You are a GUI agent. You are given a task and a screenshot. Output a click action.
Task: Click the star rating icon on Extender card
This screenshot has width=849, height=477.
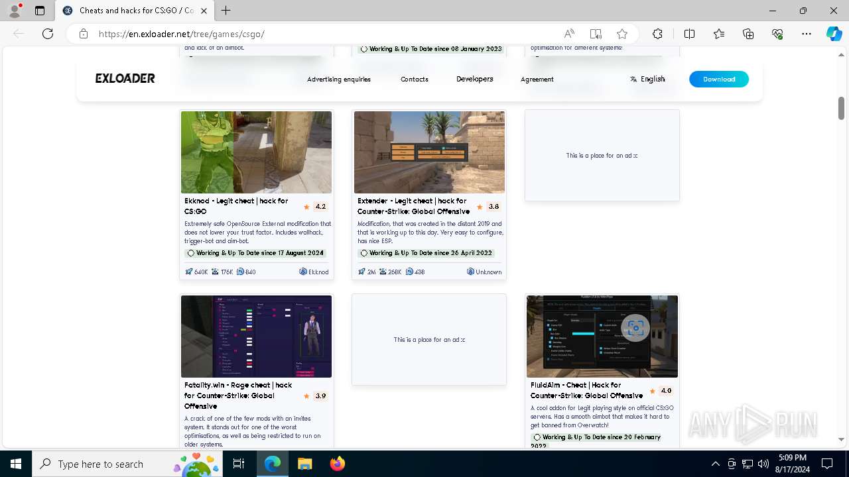coord(480,207)
